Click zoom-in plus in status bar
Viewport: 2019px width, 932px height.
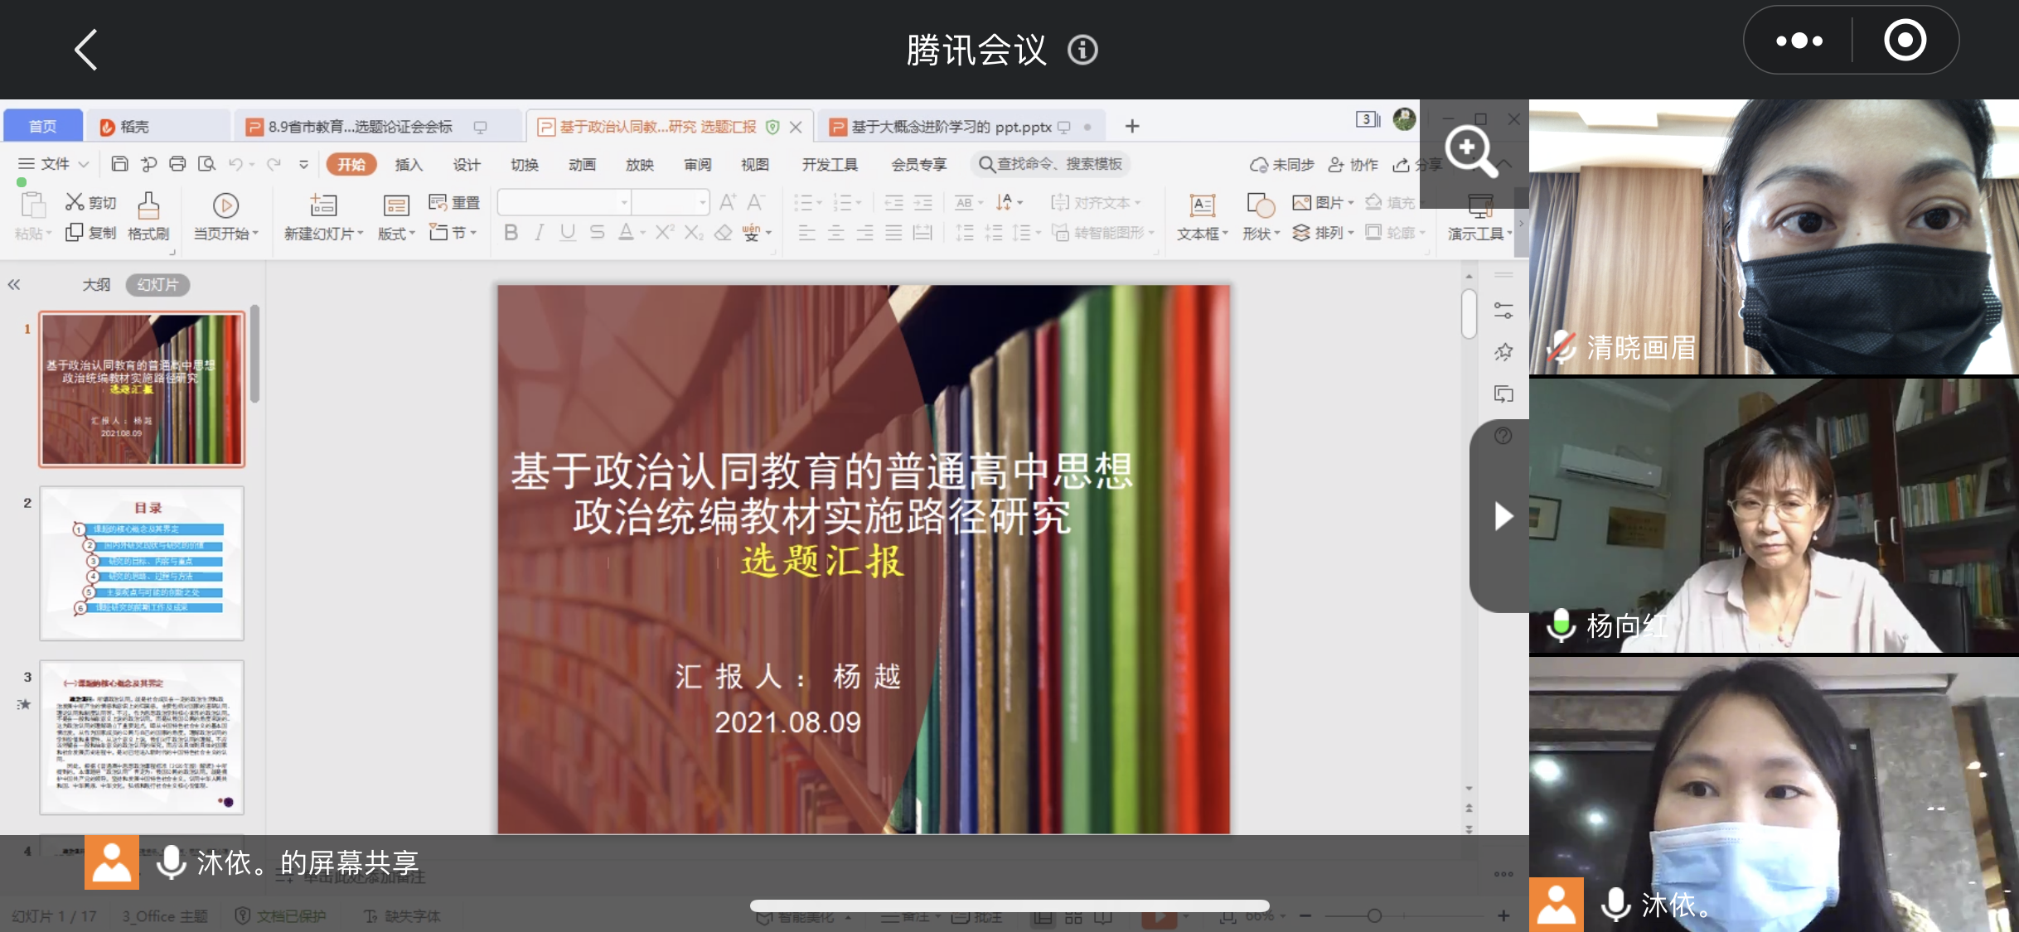click(x=1503, y=915)
